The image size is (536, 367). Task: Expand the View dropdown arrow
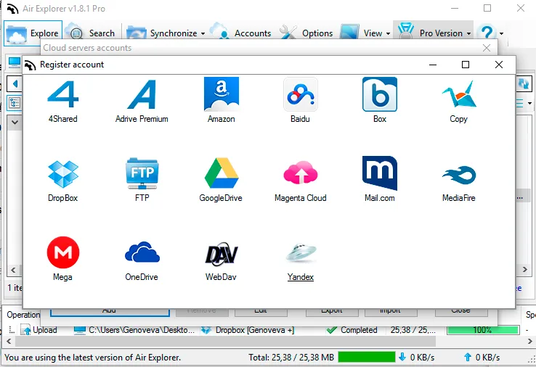pyautogui.click(x=388, y=33)
